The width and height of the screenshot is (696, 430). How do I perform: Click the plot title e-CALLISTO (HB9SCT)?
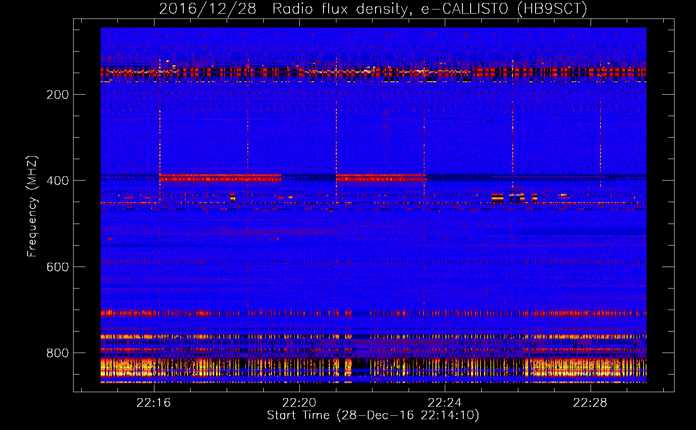504,9
